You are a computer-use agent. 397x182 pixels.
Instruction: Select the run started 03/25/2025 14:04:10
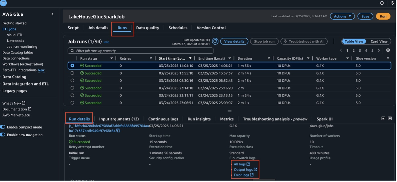pos(72,65)
